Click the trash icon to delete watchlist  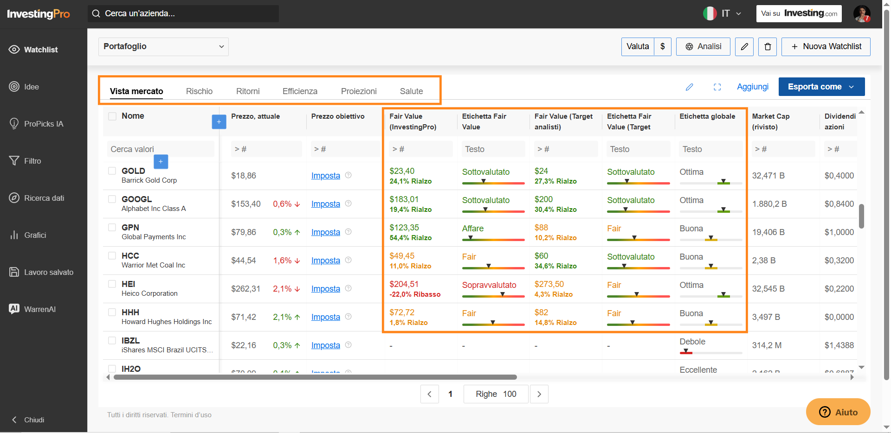tap(768, 47)
